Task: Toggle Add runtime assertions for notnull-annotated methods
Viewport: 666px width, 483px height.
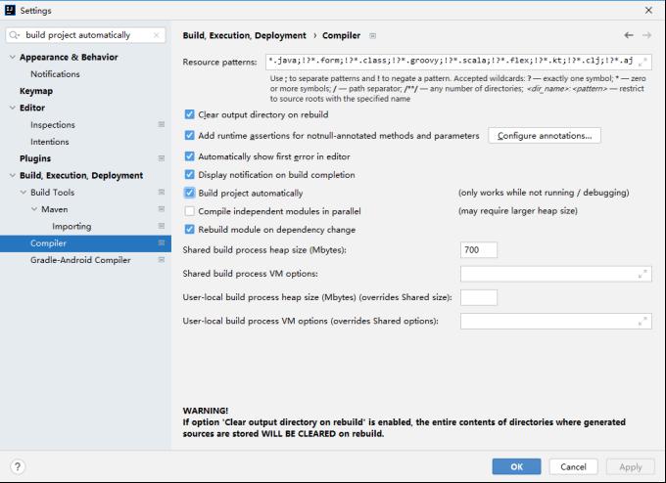Action: [189, 135]
